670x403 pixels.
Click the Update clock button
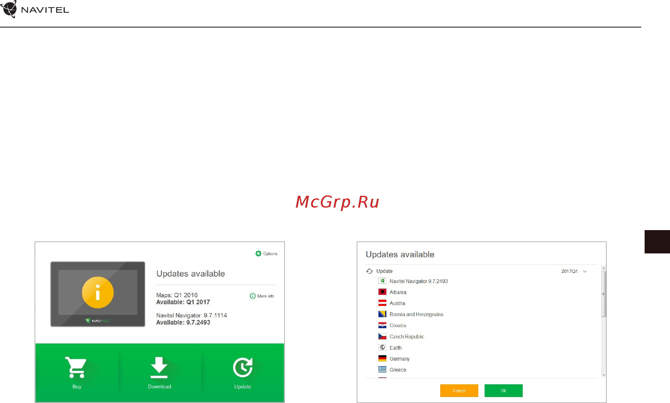click(x=243, y=373)
